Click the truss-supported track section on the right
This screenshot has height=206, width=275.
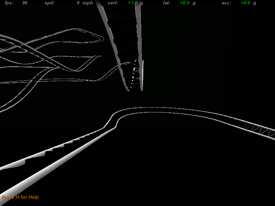(256, 128)
